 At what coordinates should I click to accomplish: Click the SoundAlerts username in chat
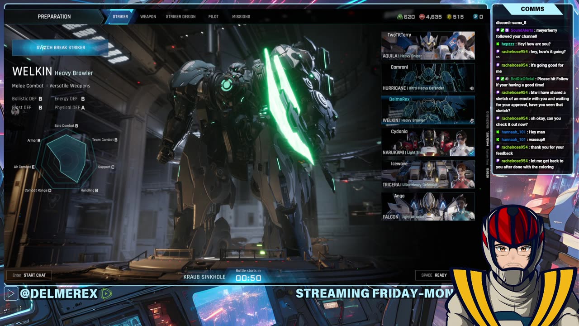point(522,30)
